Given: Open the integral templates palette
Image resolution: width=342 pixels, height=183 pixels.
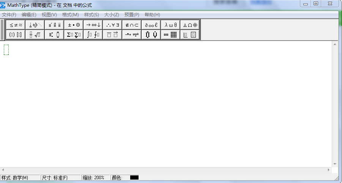Looking at the screenshot, I should click(93, 35).
